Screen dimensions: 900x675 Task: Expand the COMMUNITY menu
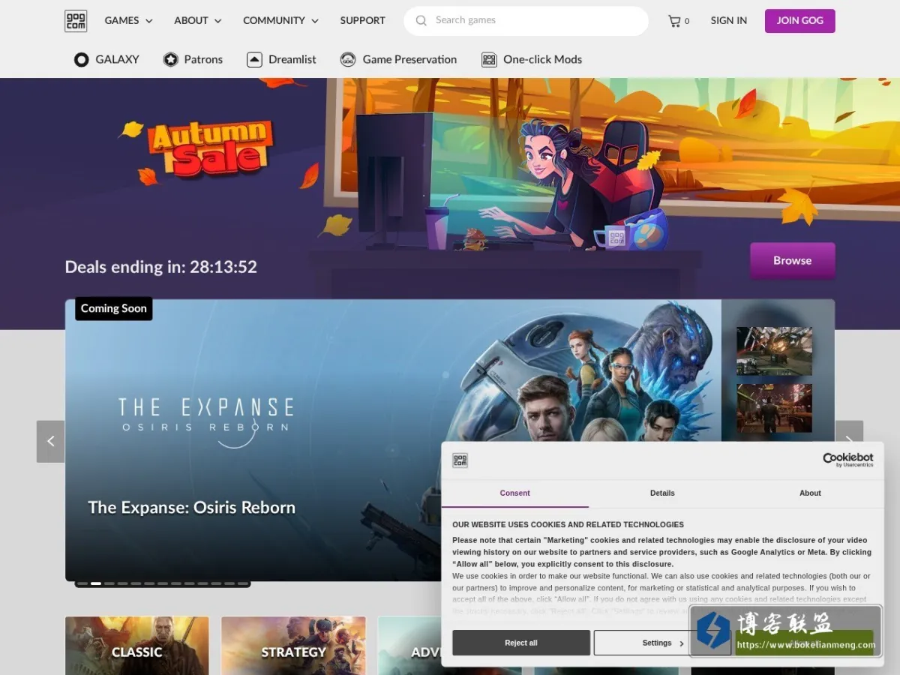coord(280,20)
